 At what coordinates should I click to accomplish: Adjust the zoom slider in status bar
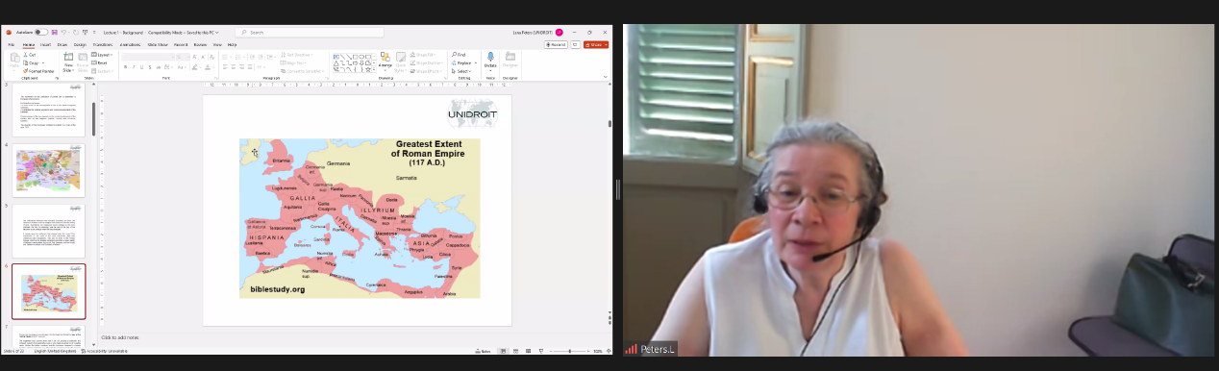tap(570, 351)
